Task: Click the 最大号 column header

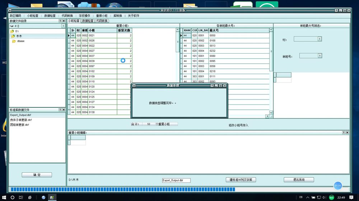Action: point(239,30)
